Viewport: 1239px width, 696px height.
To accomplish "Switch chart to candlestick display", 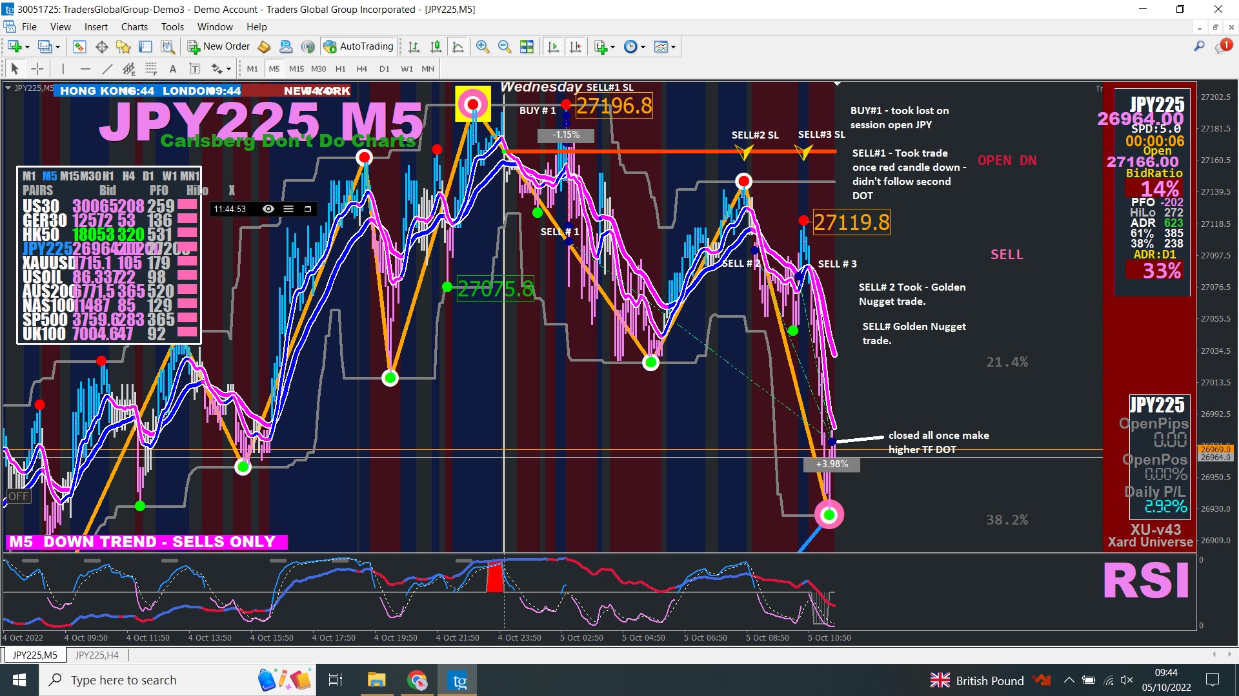I will click(436, 46).
